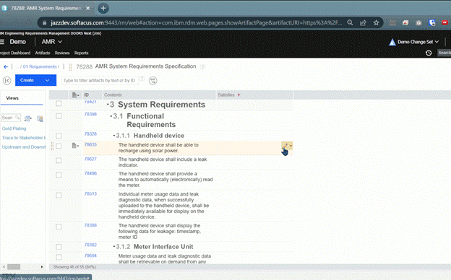Open a new browser tab with plus

(103, 9)
